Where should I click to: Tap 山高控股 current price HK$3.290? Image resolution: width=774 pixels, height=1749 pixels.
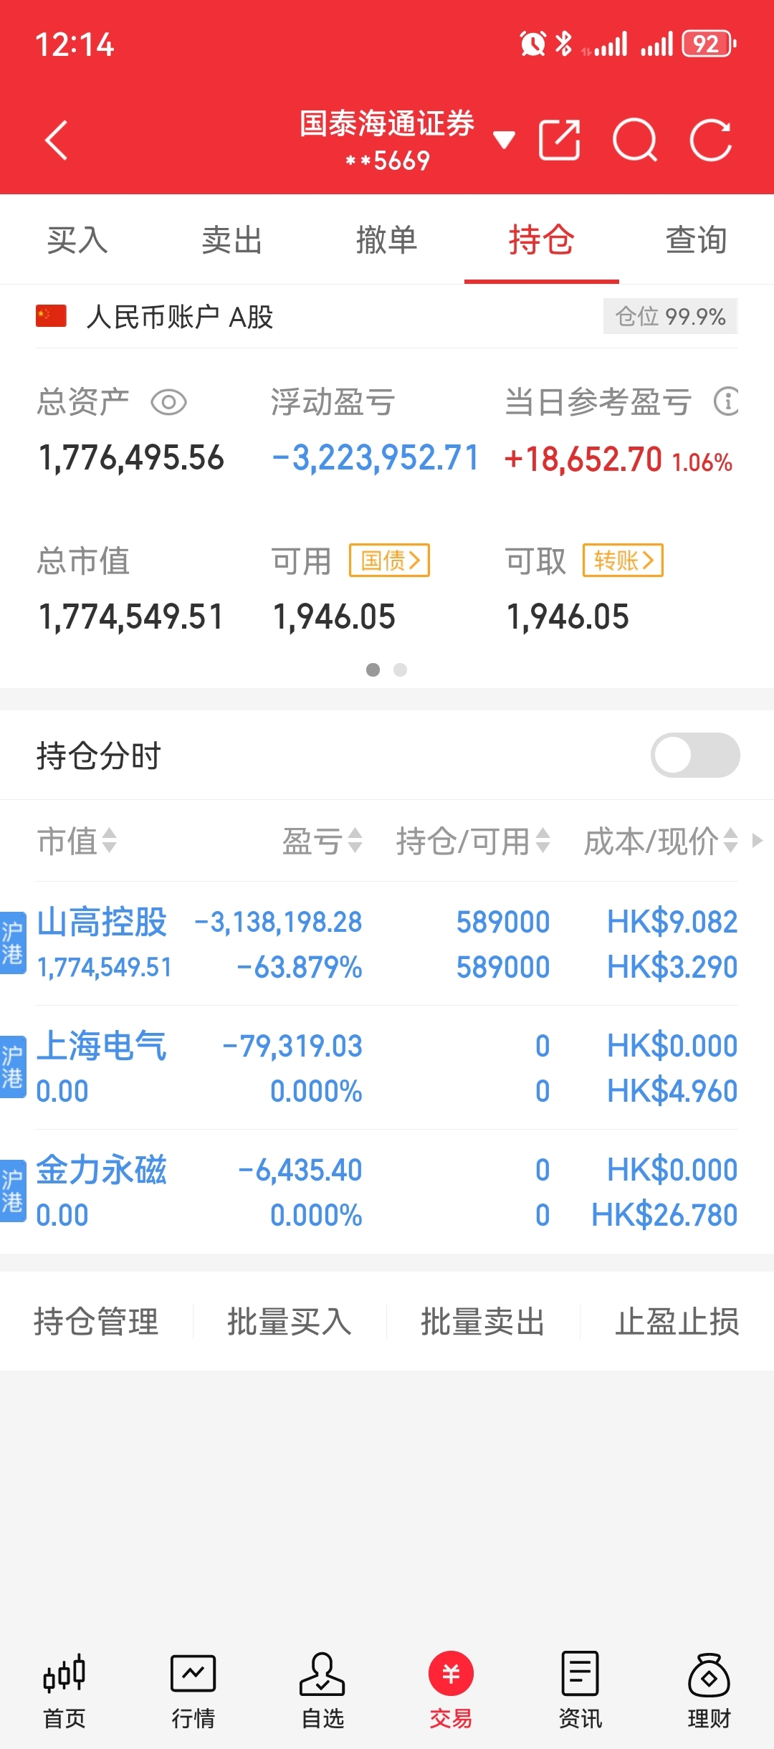pos(672,967)
